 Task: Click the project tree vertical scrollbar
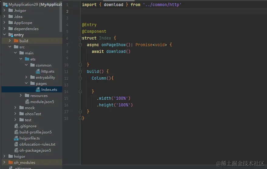pos(61,17)
